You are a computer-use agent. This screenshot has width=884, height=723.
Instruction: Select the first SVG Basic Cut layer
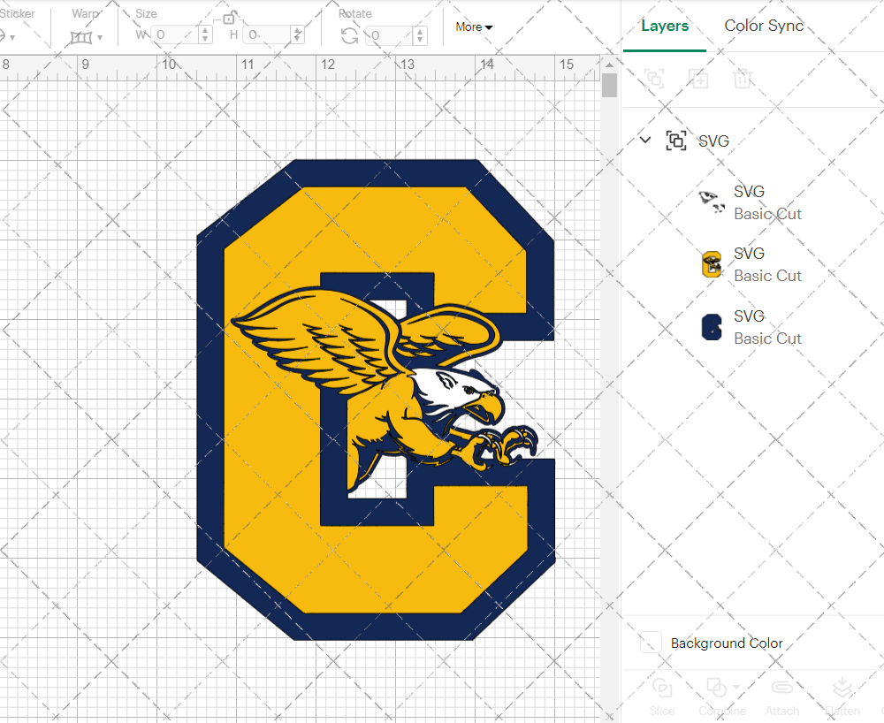coord(767,202)
